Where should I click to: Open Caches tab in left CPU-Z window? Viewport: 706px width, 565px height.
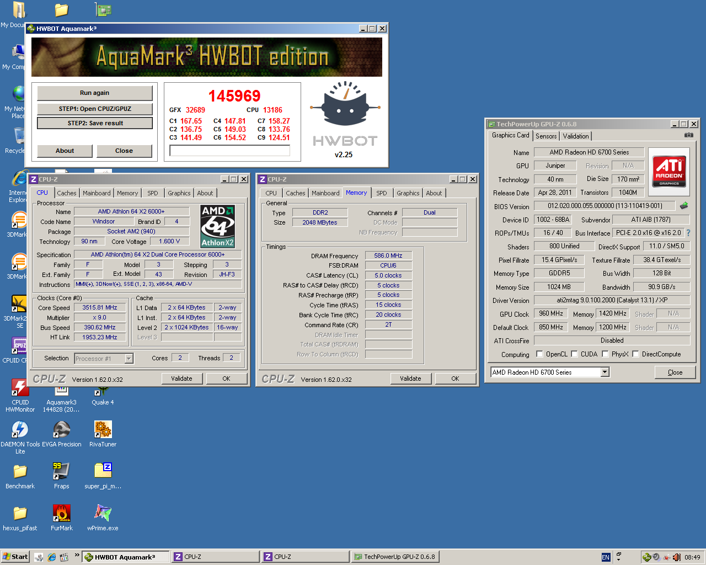[x=67, y=193]
